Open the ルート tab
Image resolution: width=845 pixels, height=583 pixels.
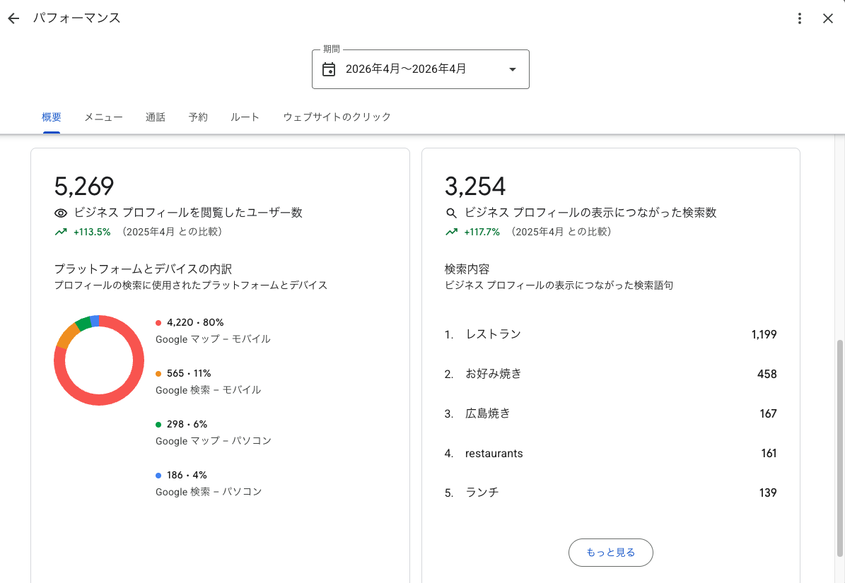(245, 117)
